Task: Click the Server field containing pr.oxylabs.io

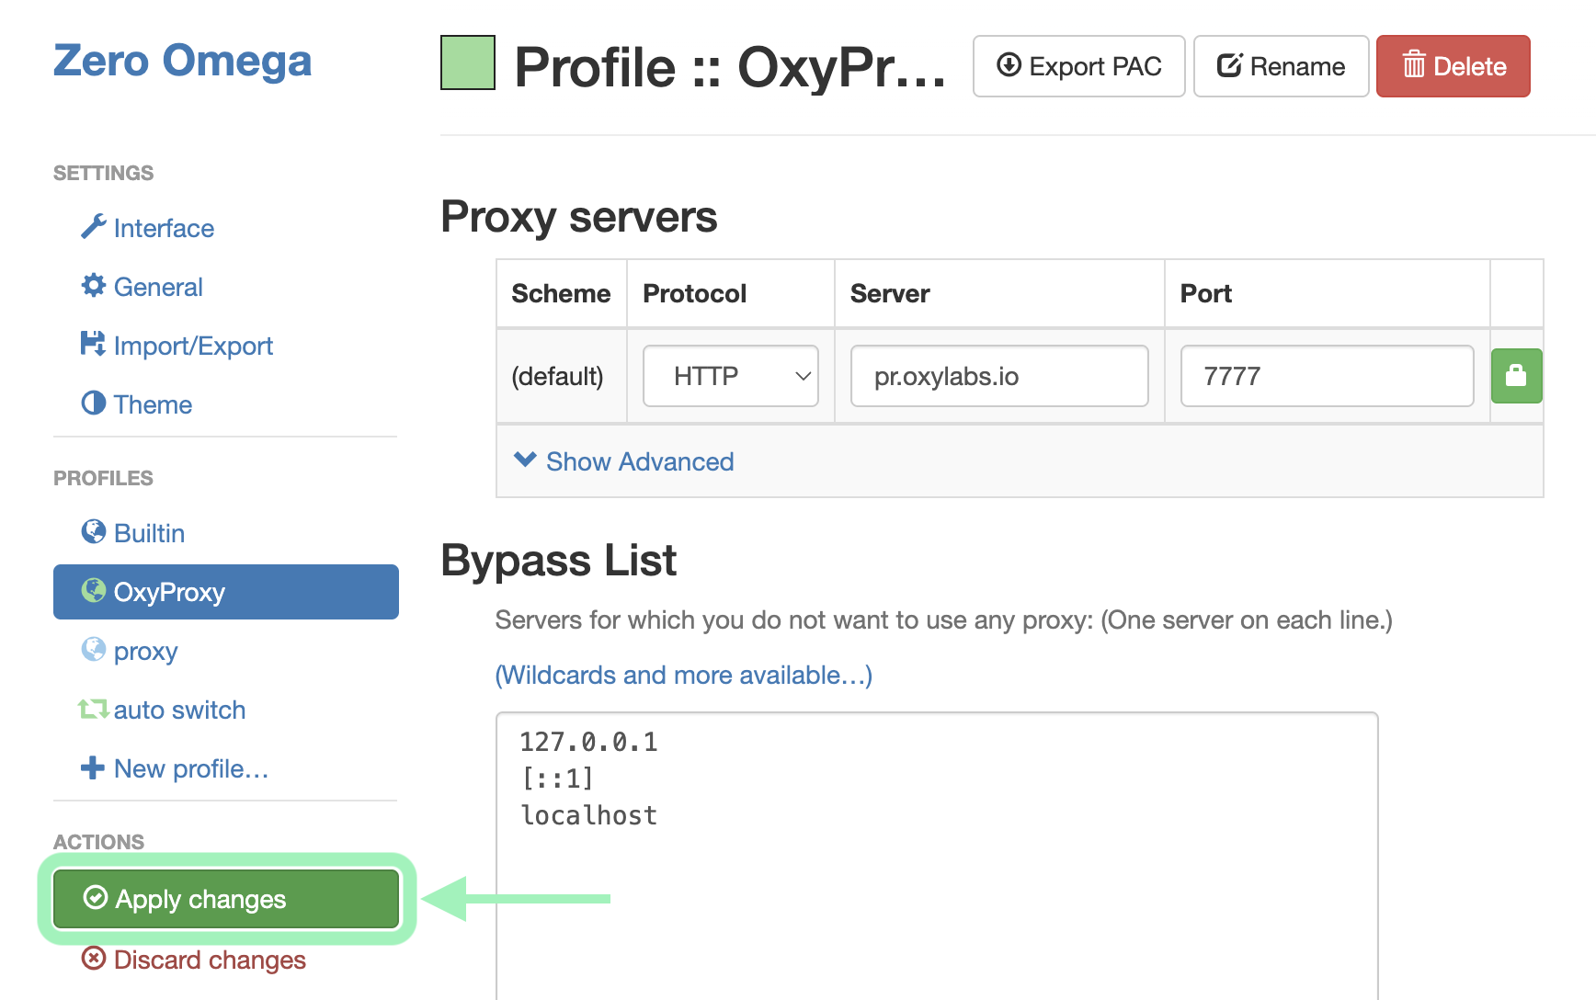Action: (x=998, y=376)
